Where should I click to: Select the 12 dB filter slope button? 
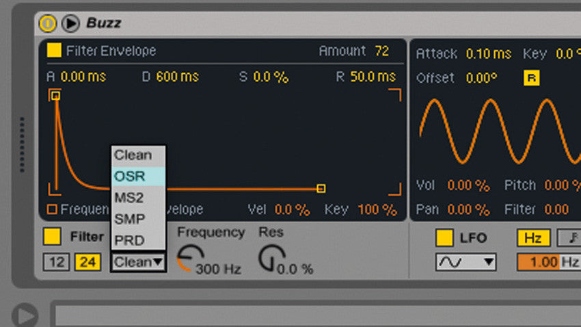click(57, 261)
